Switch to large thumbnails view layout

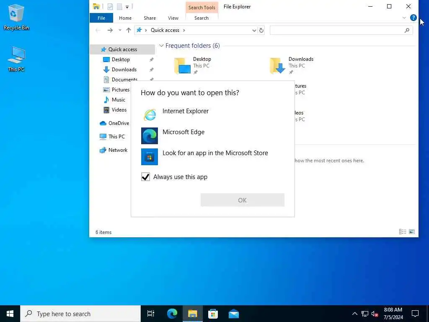pyautogui.click(x=412, y=232)
